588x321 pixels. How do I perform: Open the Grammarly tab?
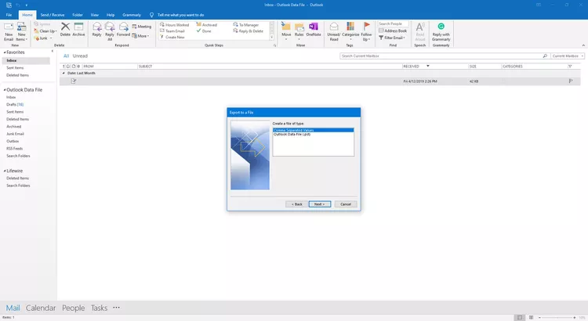[x=132, y=15]
